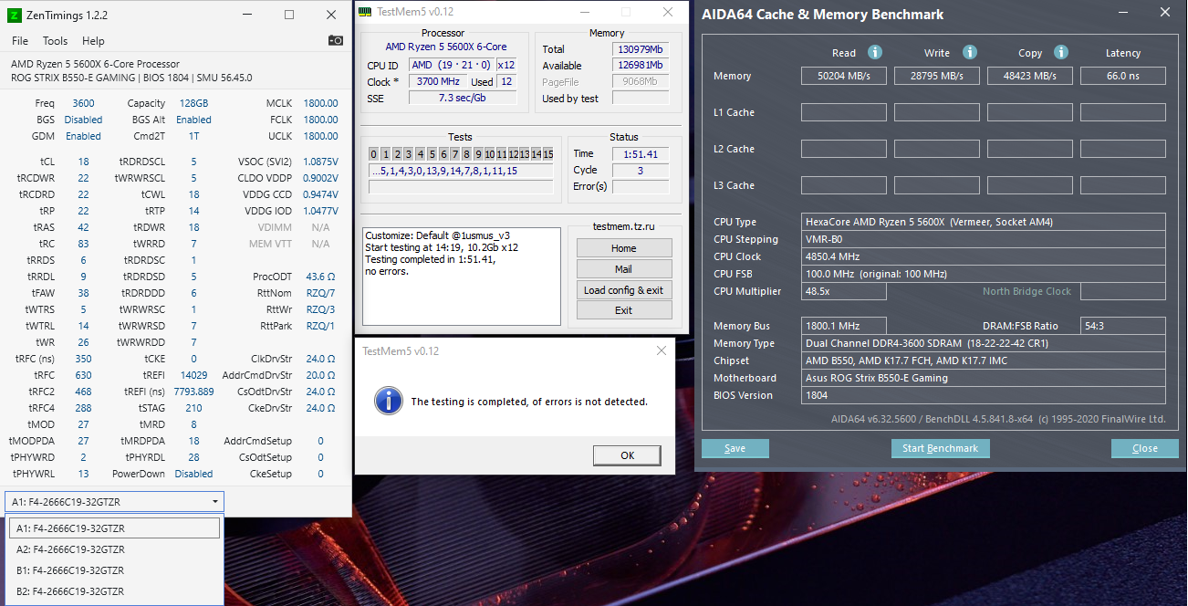Click Start Benchmark in AIDA64

pos(940,448)
